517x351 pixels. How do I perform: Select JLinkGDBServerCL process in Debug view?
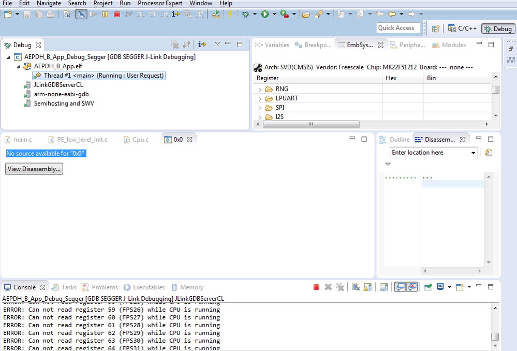(58, 85)
